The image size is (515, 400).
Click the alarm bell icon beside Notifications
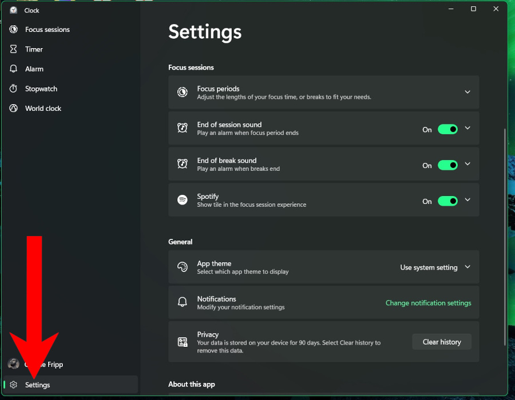[182, 302]
